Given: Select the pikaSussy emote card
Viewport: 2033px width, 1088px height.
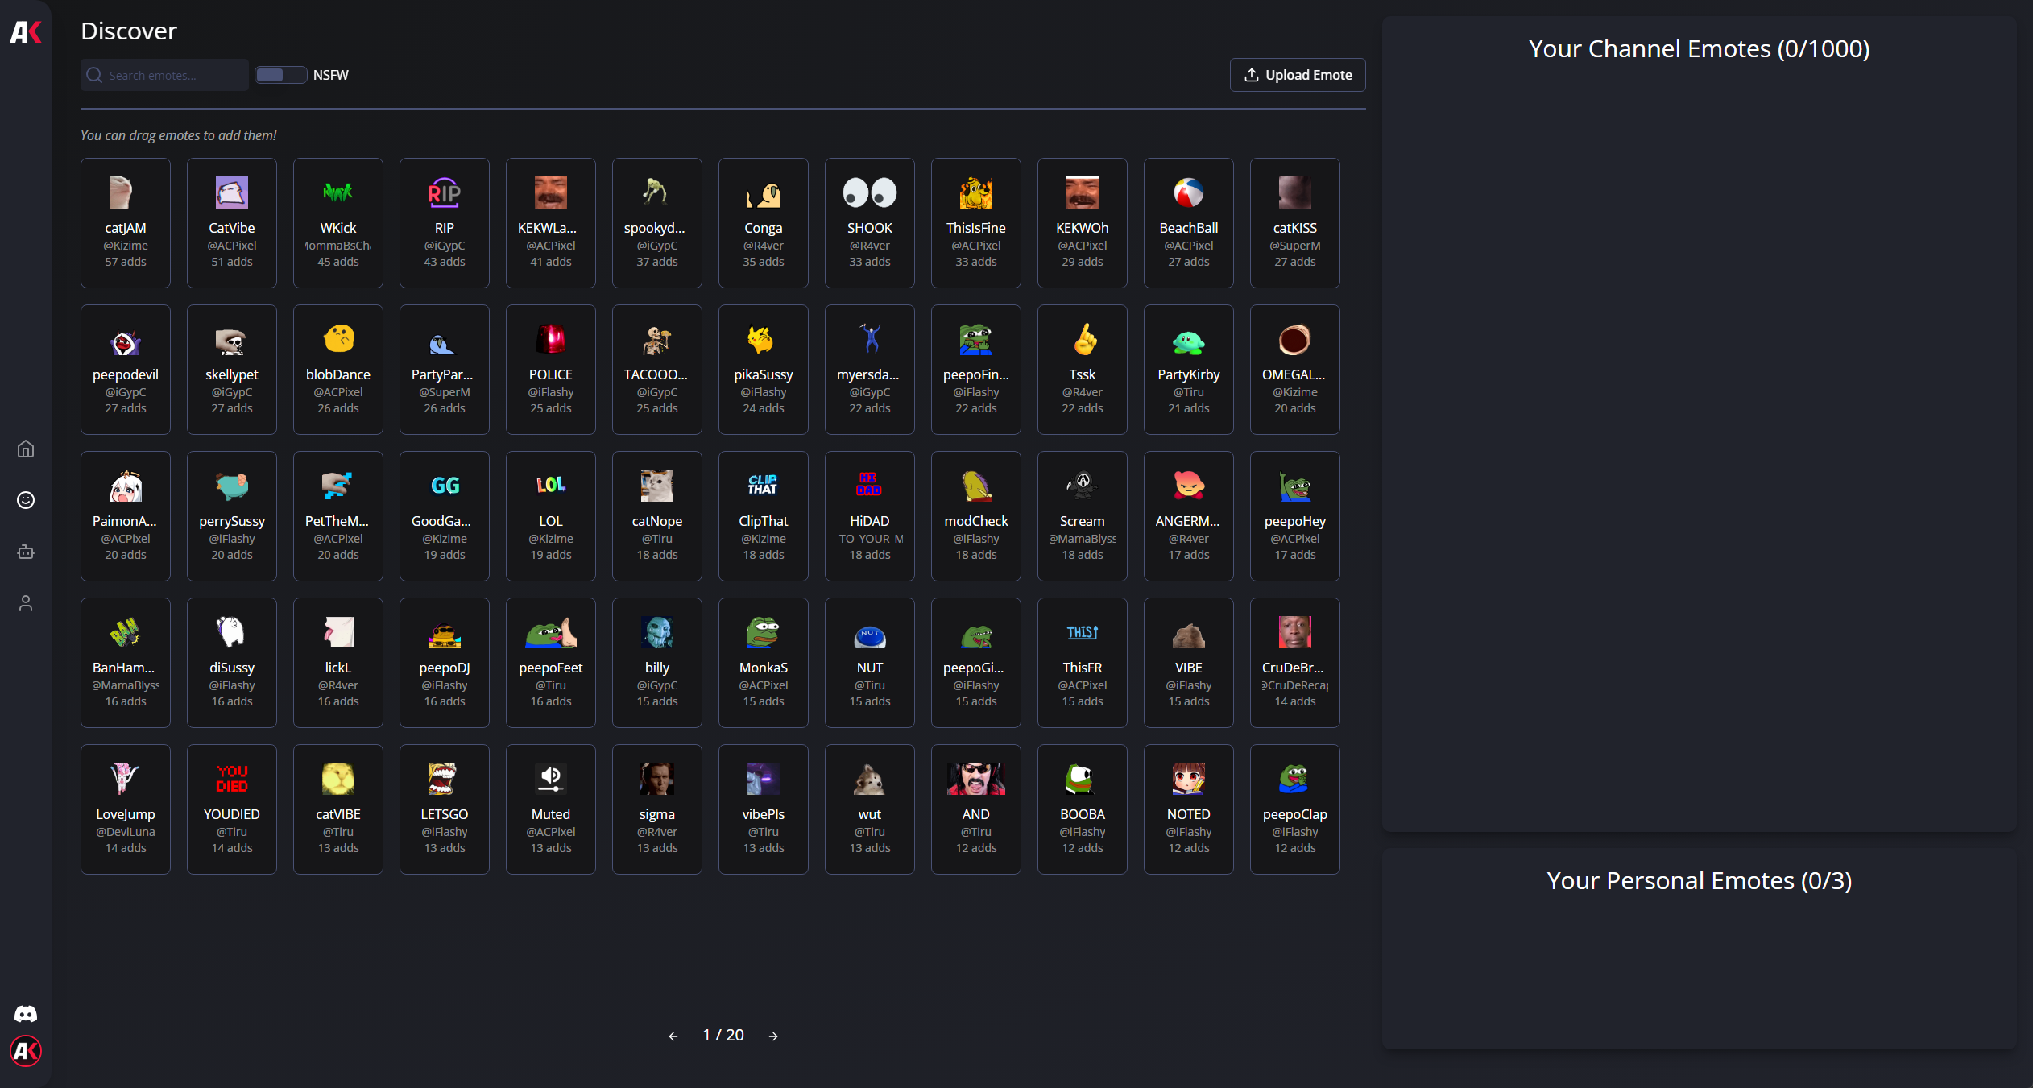Looking at the screenshot, I should pos(764,370).
